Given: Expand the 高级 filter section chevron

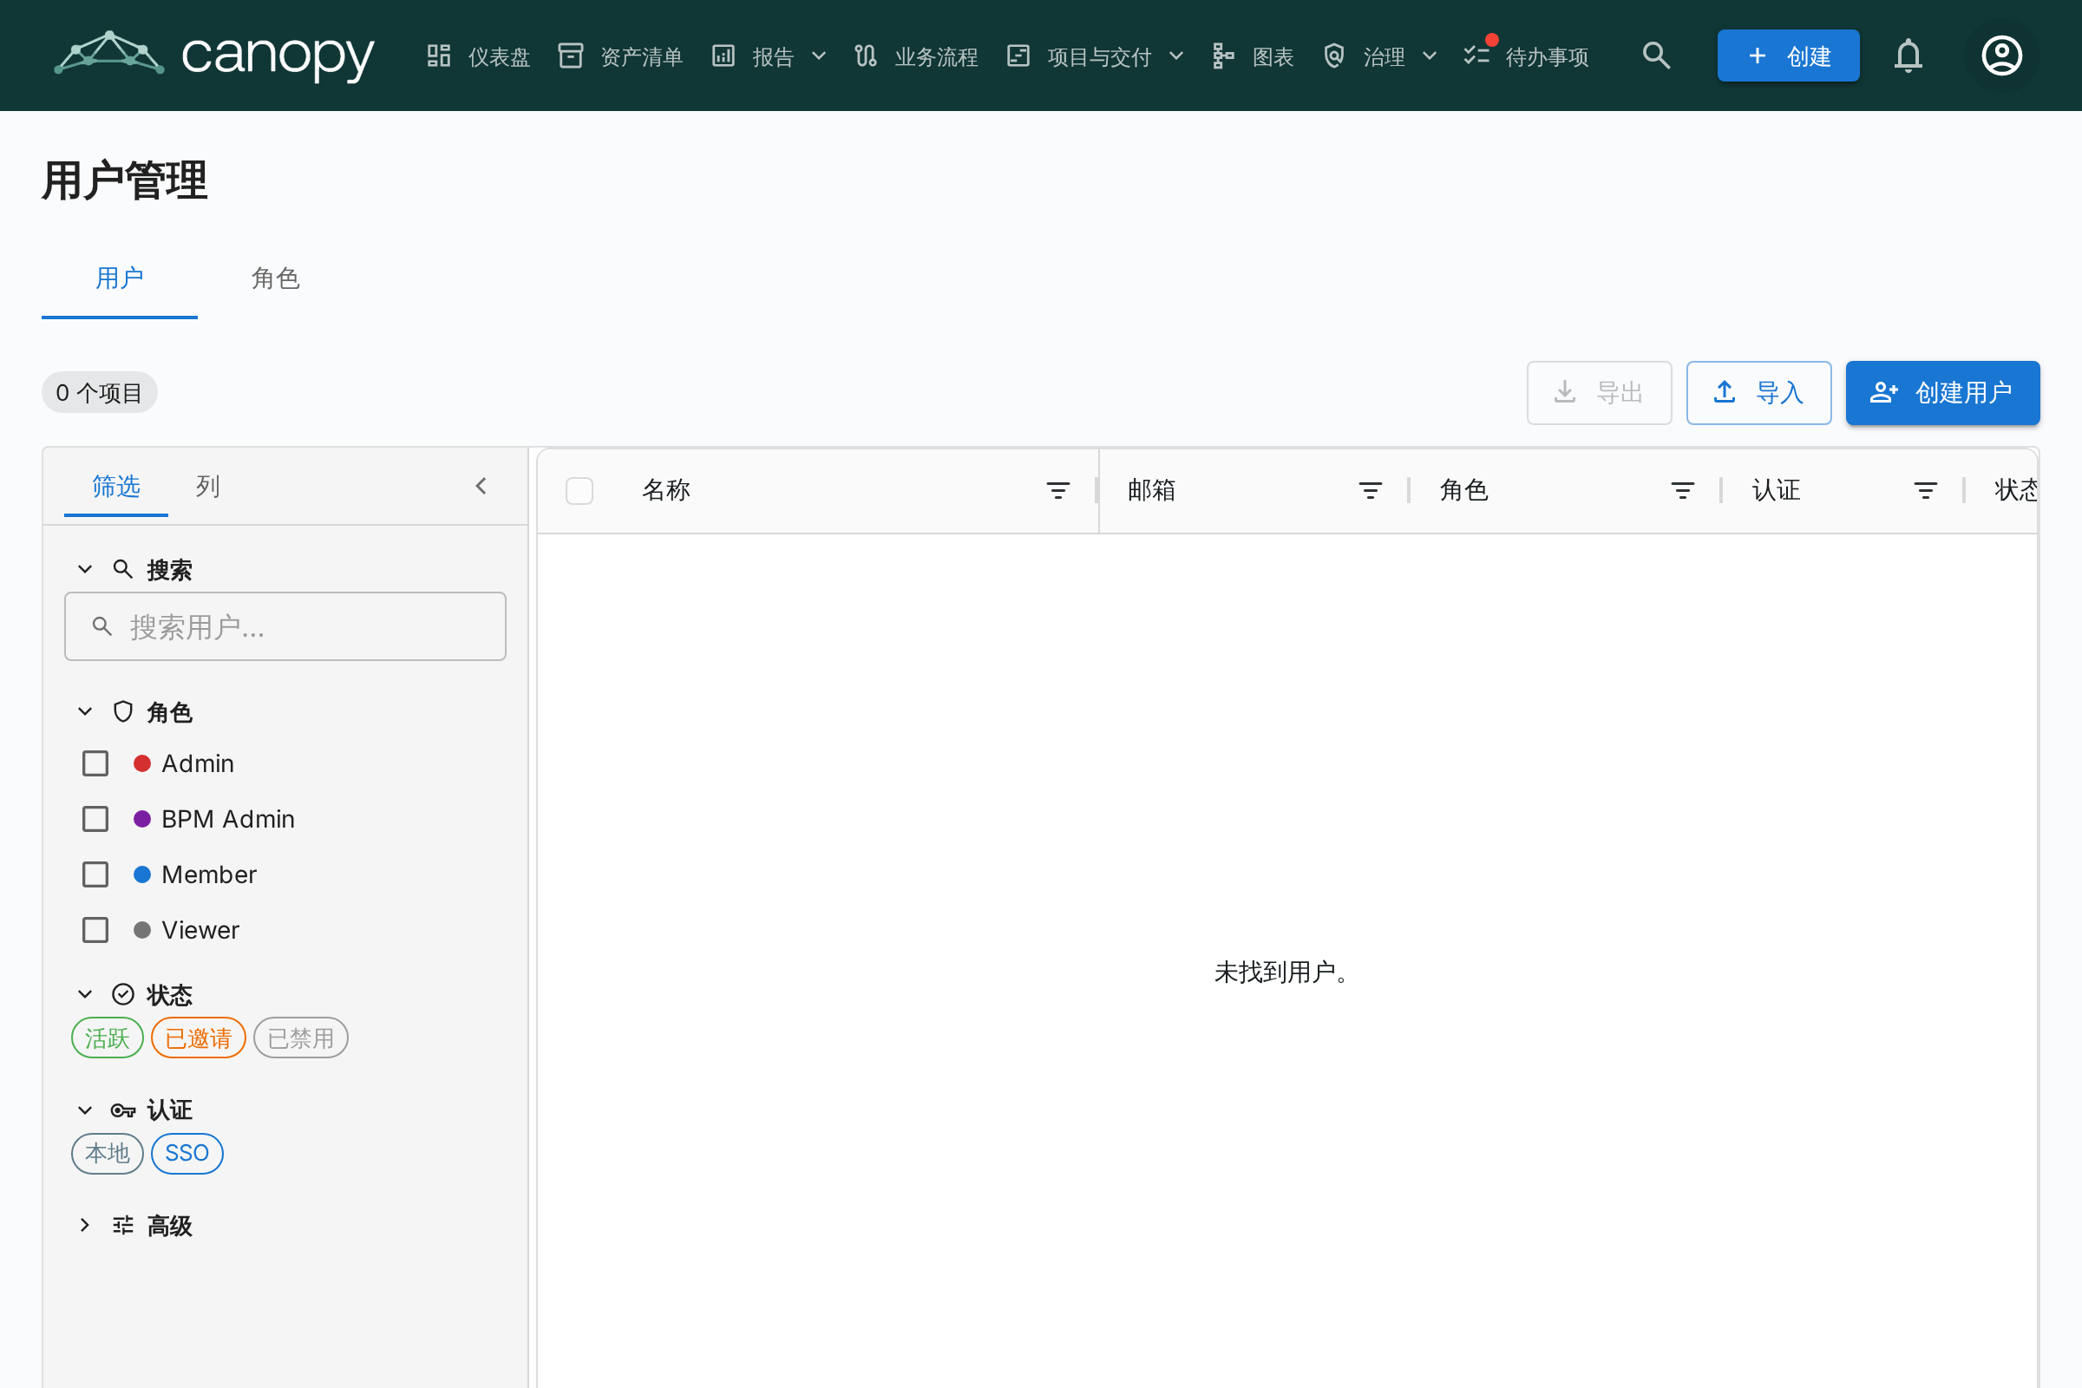Looking at the screenshot, I should [x=85, y=1225].
